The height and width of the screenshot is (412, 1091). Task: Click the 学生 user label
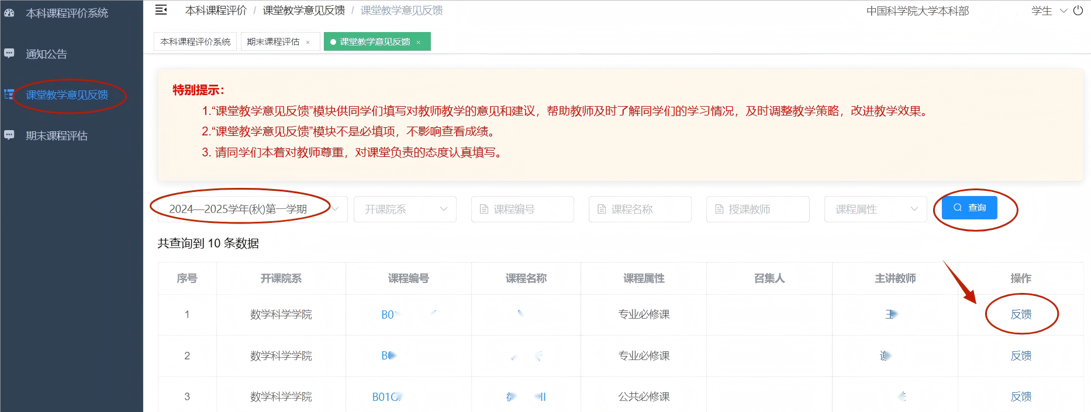tap(1041, 11)
